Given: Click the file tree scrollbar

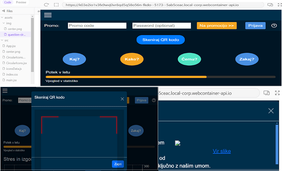Looking at the screenshot, I should click(x=32, y=45).
